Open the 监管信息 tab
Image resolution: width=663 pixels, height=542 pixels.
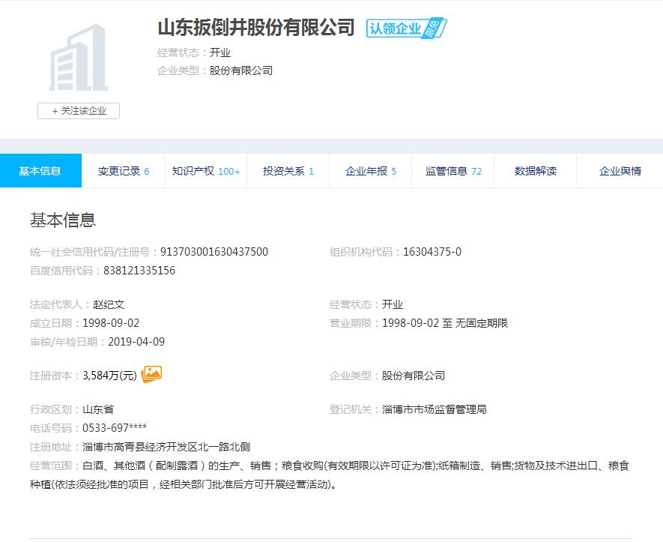coord(452,171)
